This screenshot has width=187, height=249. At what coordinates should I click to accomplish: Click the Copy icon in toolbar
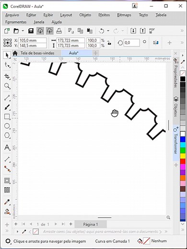(x=80, y=31)
